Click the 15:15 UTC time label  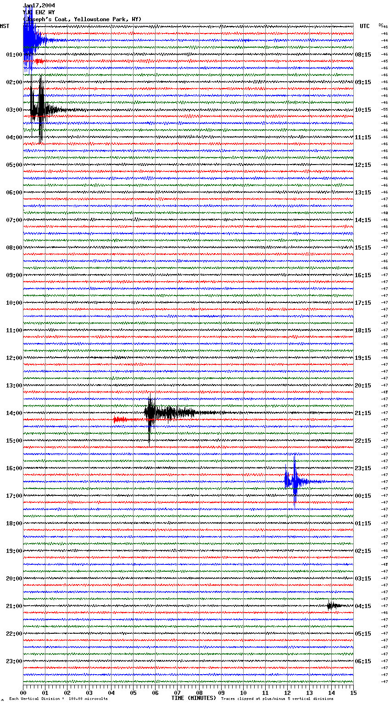(x=363, y=248)
